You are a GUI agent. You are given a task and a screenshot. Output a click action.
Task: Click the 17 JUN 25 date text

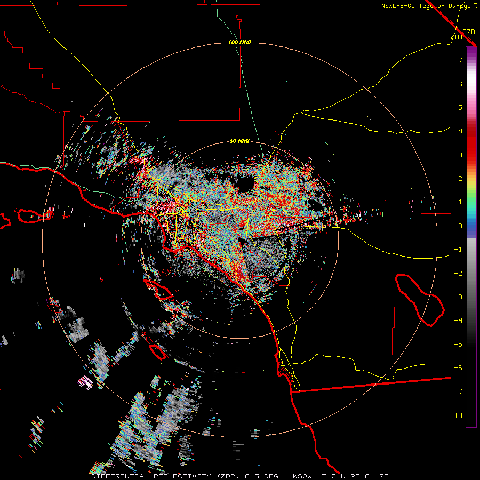pyautogui.click(x=340, y=476)
